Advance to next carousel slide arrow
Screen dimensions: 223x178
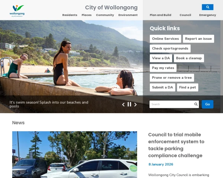135,105
